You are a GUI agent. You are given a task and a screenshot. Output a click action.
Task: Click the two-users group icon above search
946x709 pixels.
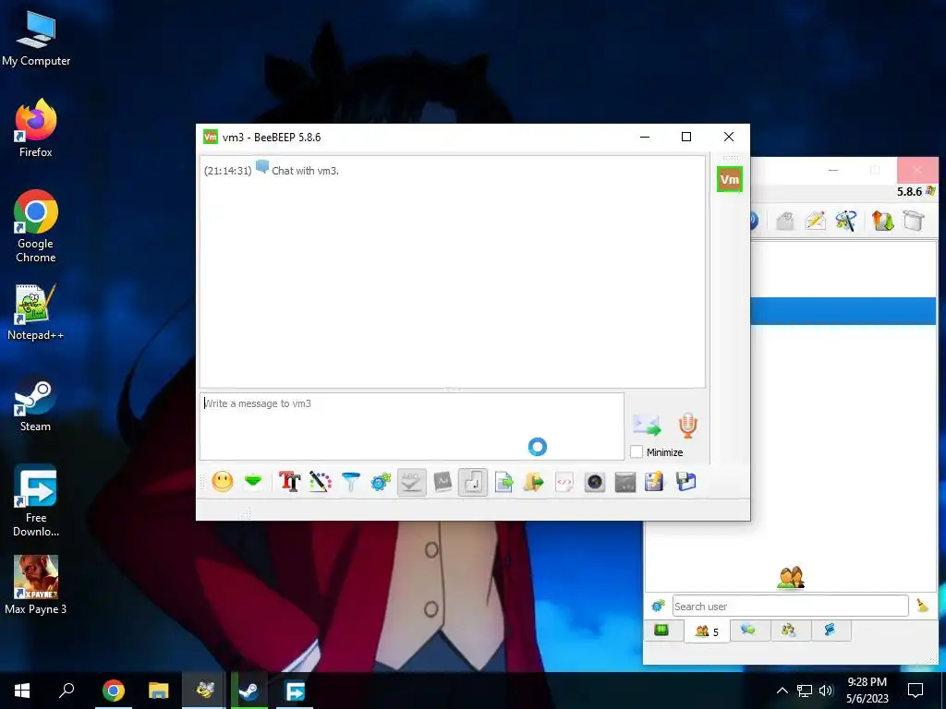[791, 578]
